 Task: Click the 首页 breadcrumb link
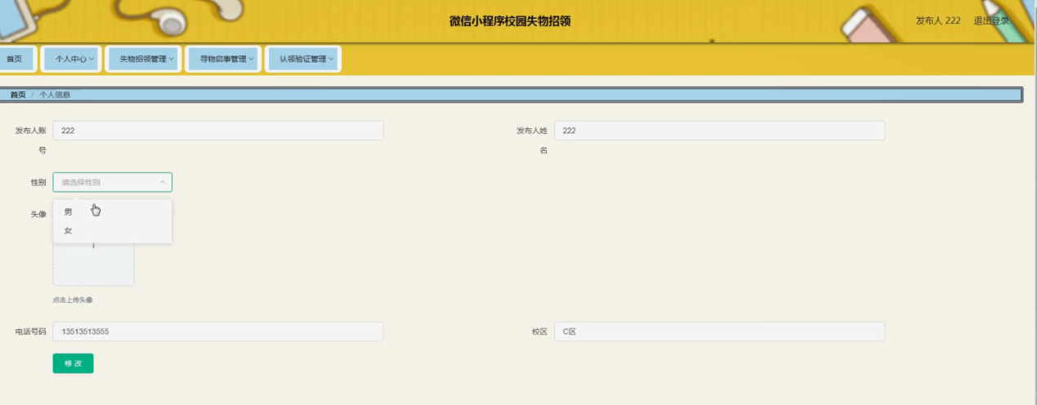point(17,95)
